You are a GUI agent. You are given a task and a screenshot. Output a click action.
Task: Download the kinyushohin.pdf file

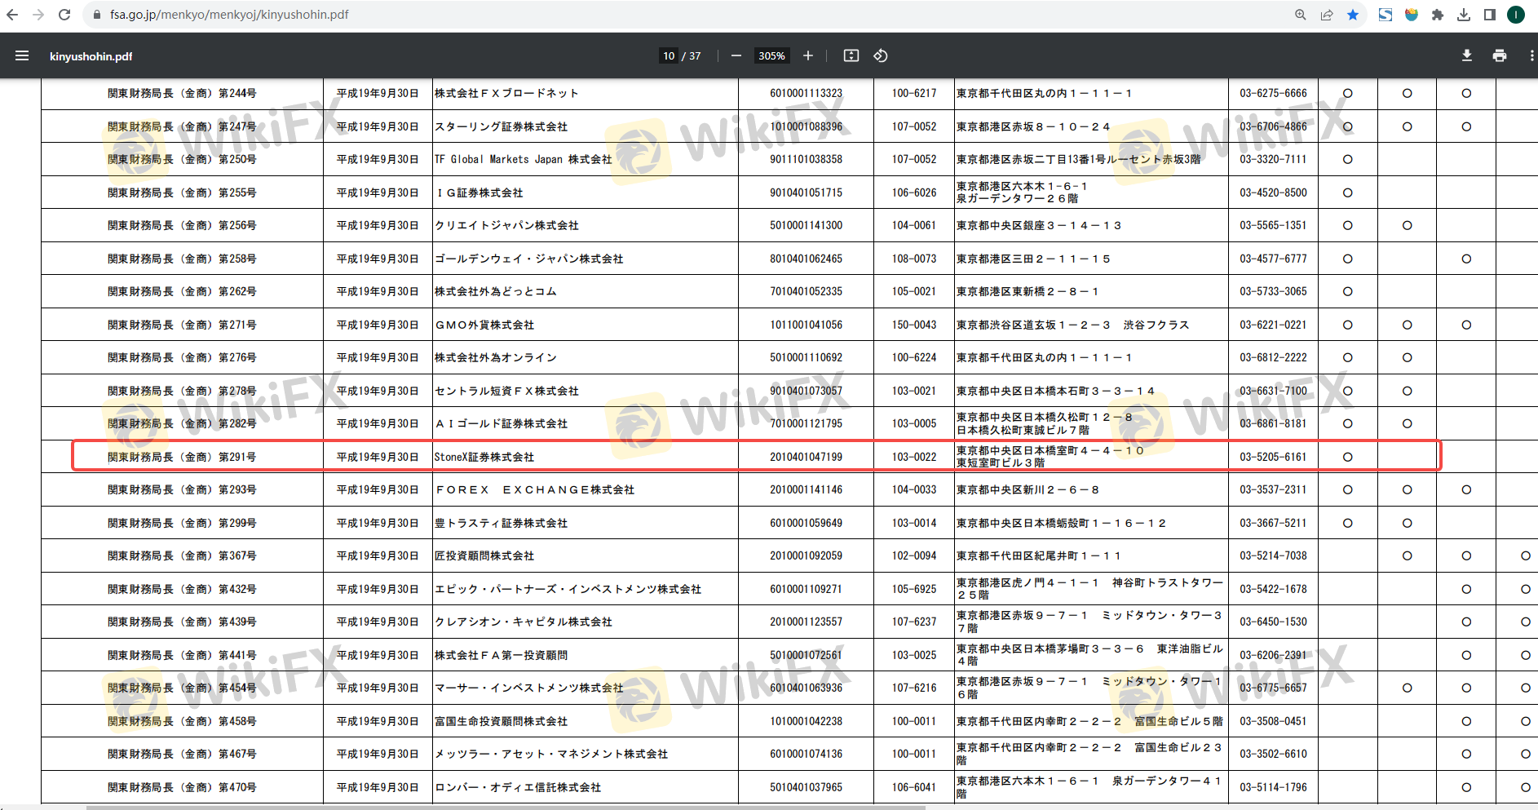(x=1466, y=55)
